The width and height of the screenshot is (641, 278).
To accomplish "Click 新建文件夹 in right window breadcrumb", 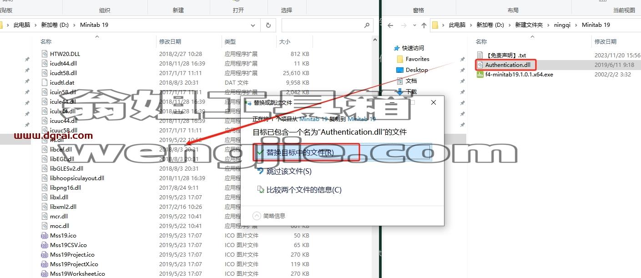I will pyautogui.click(x=529, y=25).
